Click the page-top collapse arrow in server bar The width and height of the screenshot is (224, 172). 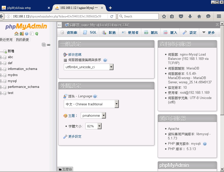click(x=217, y=25)
